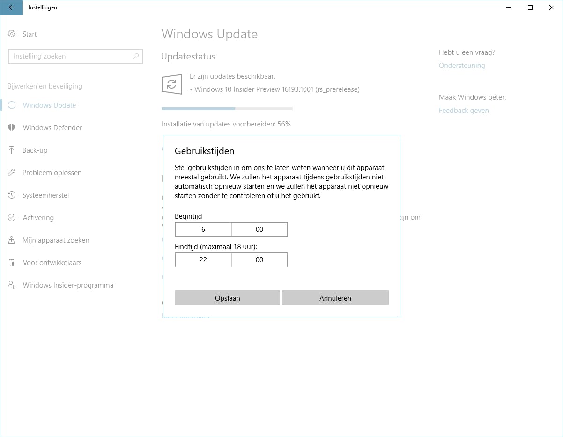Click 'Bijwerken en beveiliging' section header
Image resolution: width=563 pixels, height=437 pixels.
coord(45,86)
